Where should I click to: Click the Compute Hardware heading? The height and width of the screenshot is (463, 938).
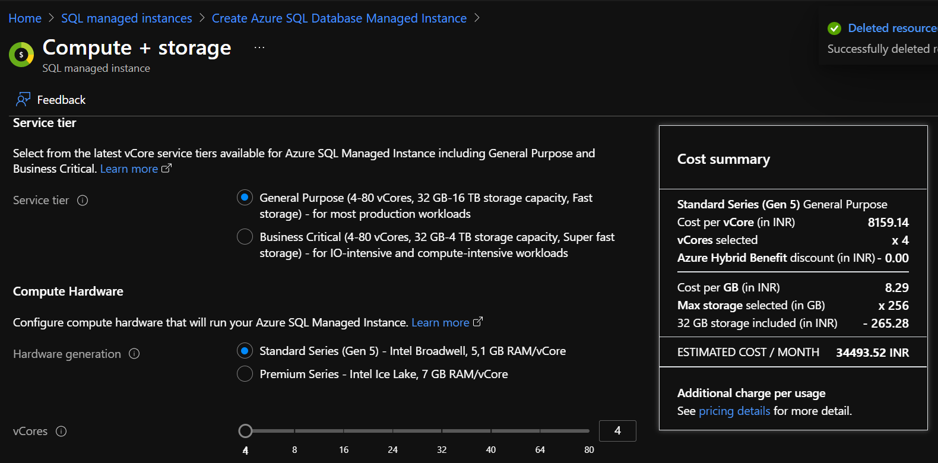pos(68,291)
